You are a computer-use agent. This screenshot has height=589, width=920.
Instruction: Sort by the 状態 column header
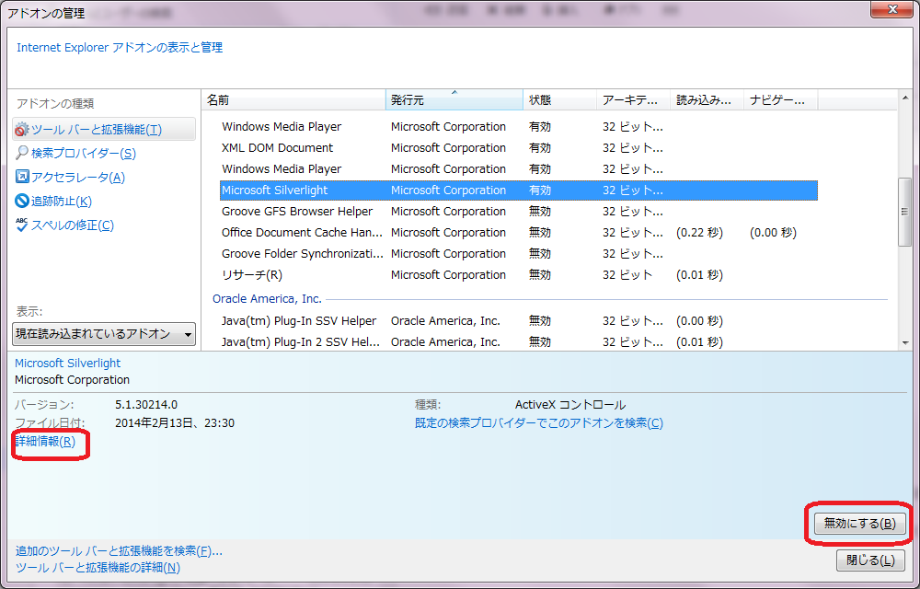[x=559, y=100]
